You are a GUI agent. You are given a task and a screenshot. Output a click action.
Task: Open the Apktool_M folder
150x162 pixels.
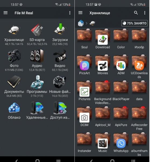tap(103, 113)
